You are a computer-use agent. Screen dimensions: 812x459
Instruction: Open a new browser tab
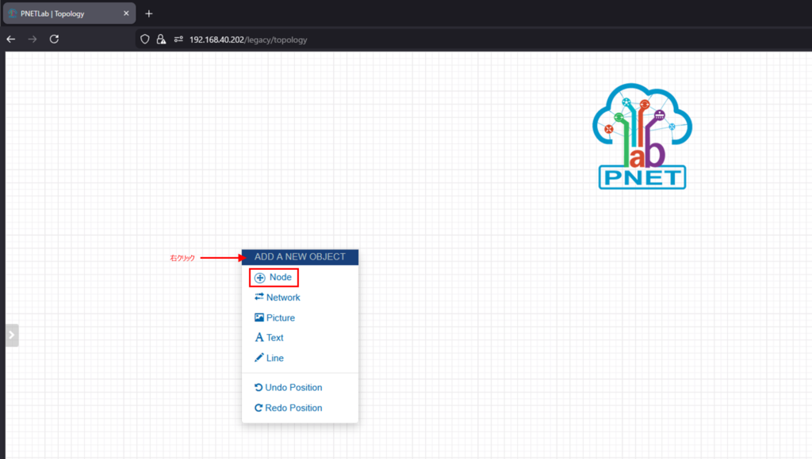coord(148,13)
